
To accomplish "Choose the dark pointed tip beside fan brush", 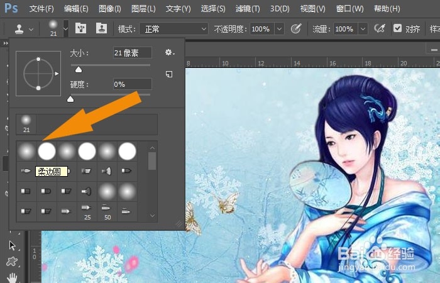I will tap(126, 170).
